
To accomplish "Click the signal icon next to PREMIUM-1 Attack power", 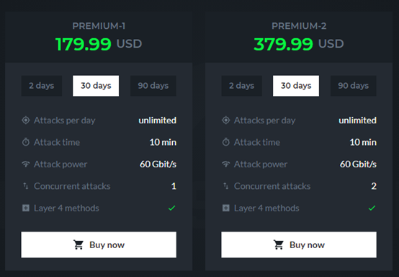I will [x=26, y=164].
